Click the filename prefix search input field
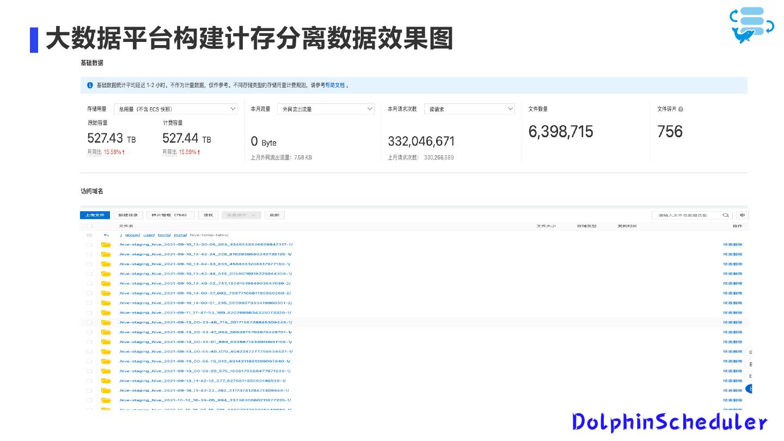This screenshot has width=784, height=441. tap(686, 215)
